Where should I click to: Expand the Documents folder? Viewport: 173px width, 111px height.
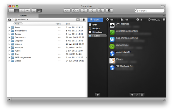tap(9, 37)
